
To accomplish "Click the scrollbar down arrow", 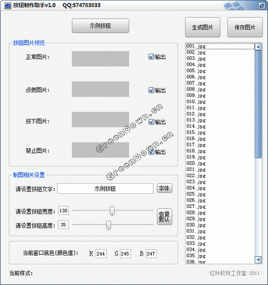I will click(x=258, y=260).
